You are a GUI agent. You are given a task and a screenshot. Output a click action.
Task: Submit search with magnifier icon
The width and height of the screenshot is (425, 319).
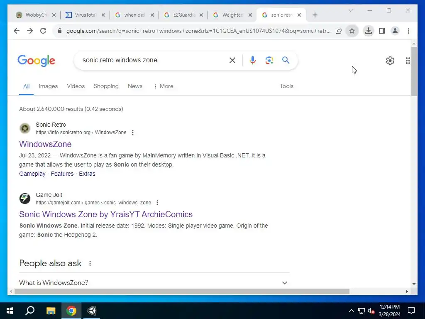pos(286,60)
